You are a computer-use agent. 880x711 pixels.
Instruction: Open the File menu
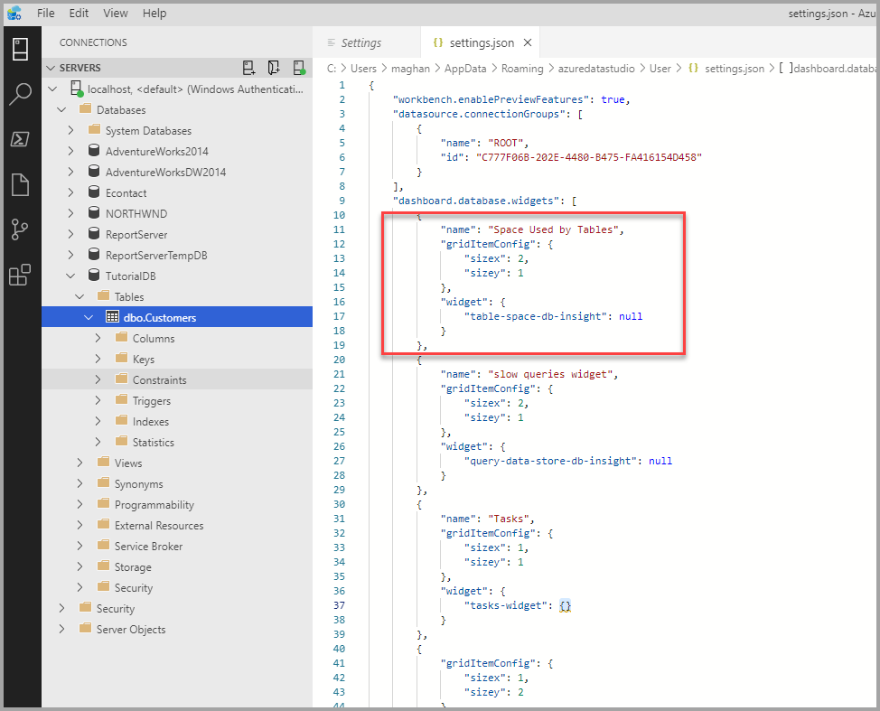pyautogui.click(x=45, y=13)
